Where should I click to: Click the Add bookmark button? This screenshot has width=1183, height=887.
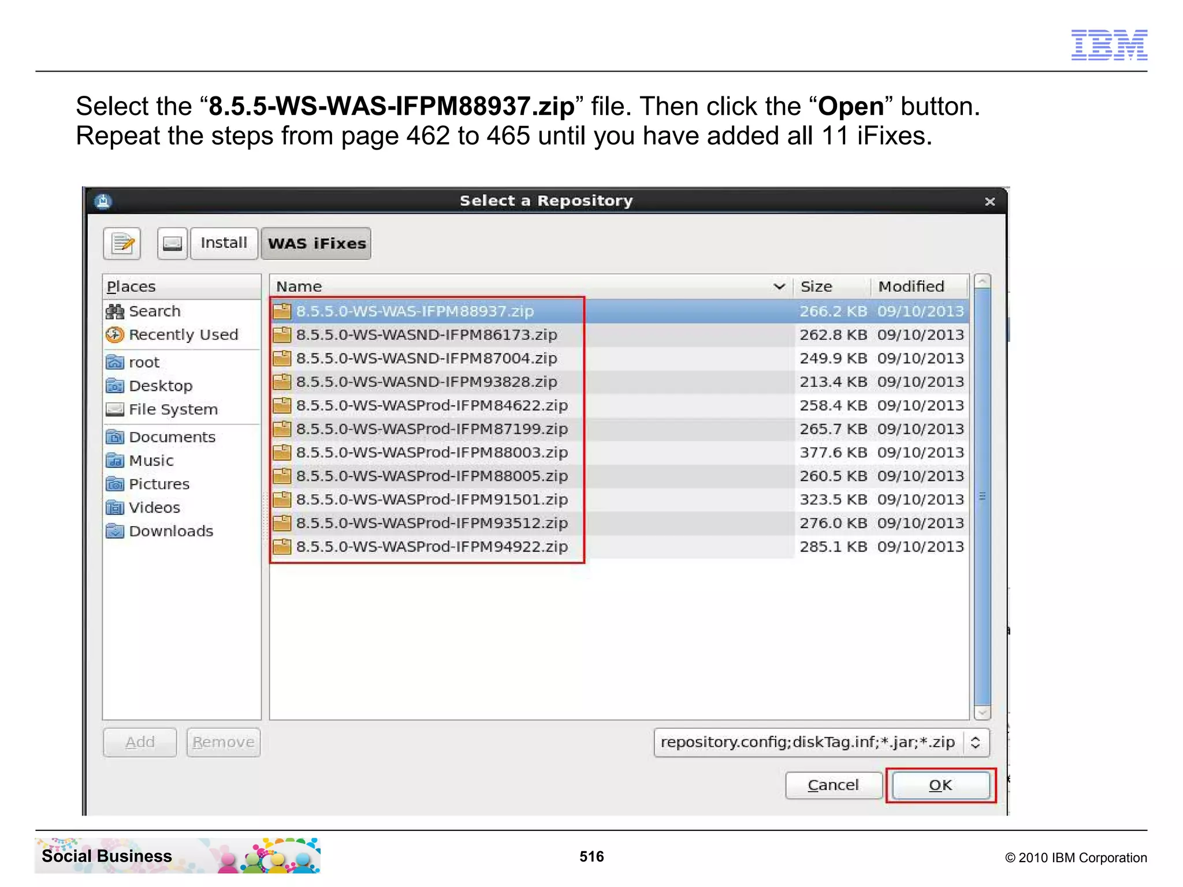140,743
